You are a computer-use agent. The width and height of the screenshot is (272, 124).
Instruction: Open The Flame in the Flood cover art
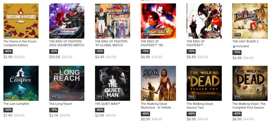coord(21,21)
